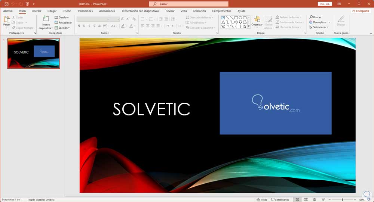Open the Notas pane from status bar
This screenshot has height=202, width=374.
[262, 200]
